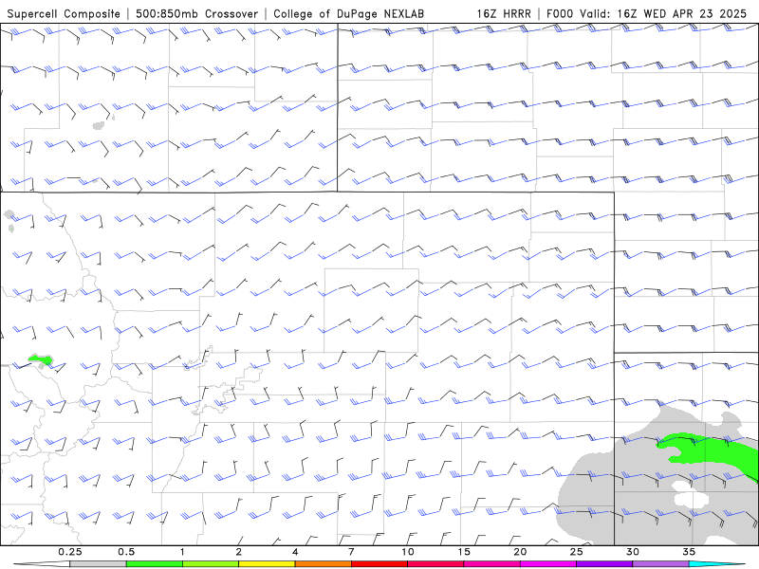The image size is (759, 569).
Task: Click the colorbar label '15'
Action: tap(464, 552)
